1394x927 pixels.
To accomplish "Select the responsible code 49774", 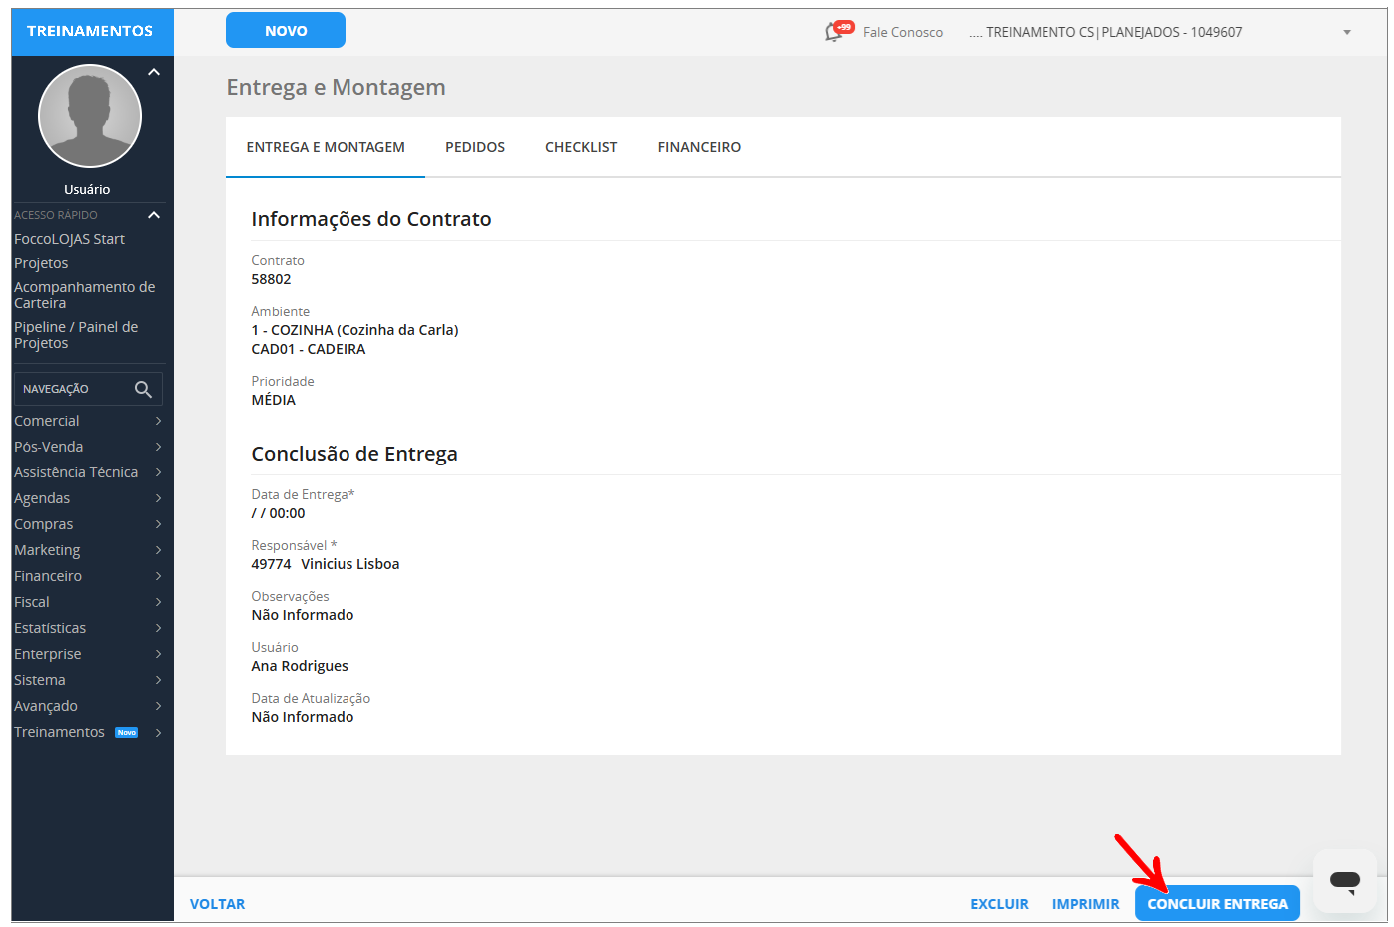I will (x=271, y=564).
